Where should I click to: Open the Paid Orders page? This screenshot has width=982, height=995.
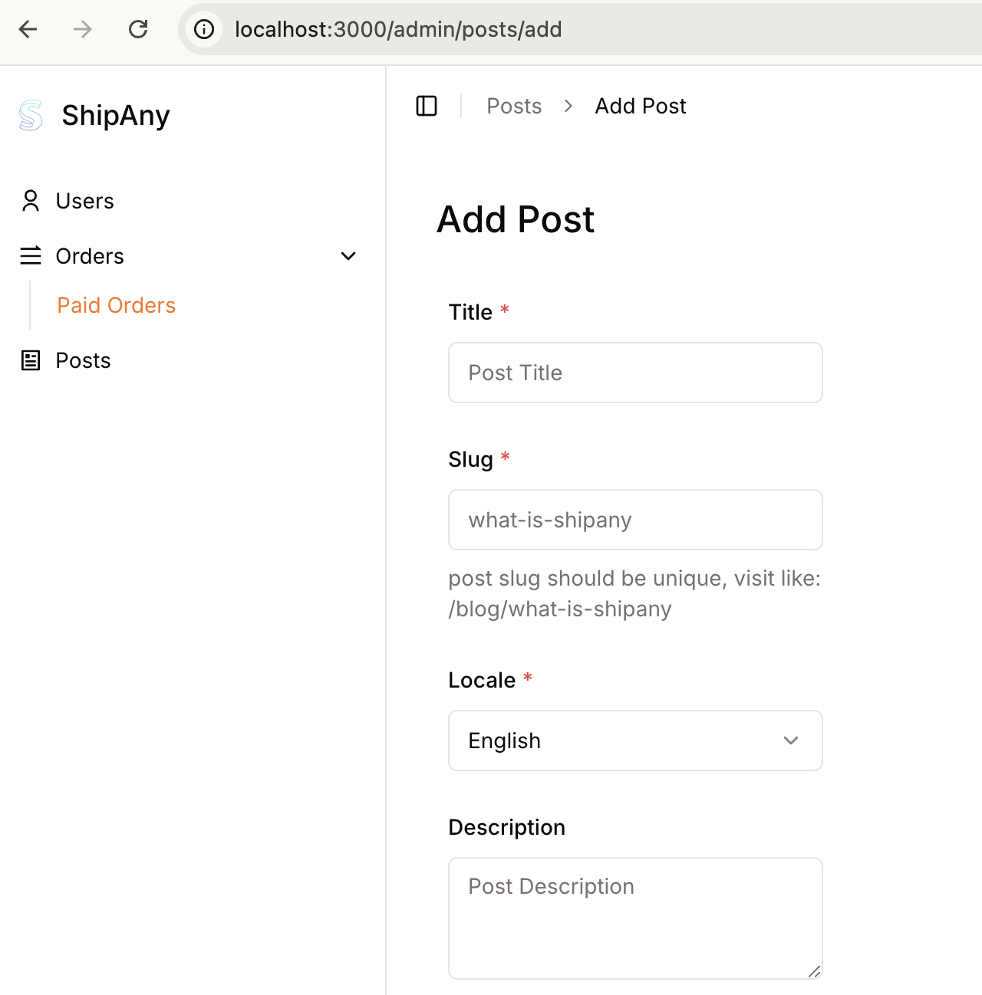click(116, 305)
